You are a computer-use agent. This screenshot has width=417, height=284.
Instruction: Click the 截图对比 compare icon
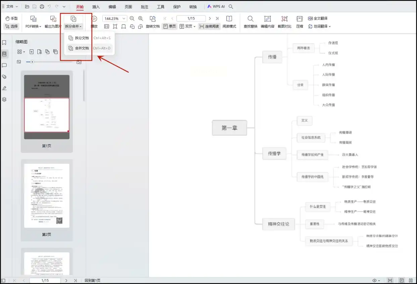(284, 19)
